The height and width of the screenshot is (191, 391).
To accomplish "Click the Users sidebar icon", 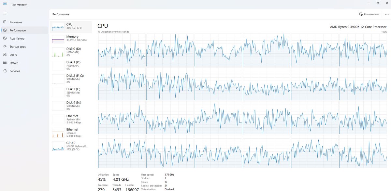I will pyautogui.click(x=5, y=55).
